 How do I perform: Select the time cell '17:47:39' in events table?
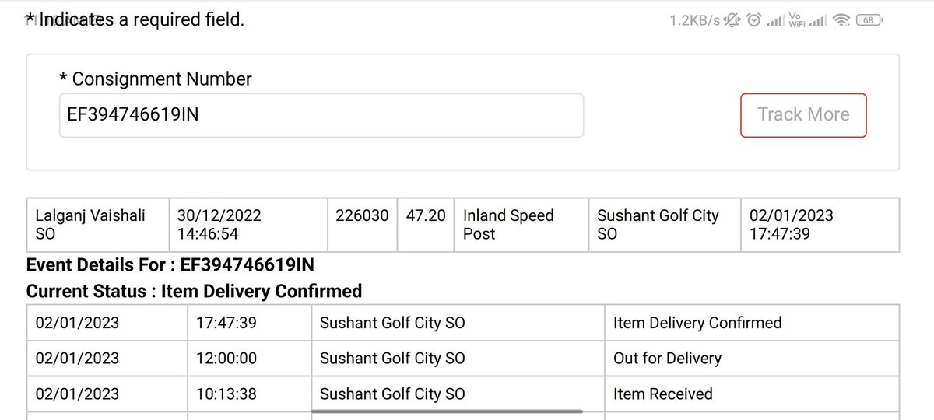[249, 323]
